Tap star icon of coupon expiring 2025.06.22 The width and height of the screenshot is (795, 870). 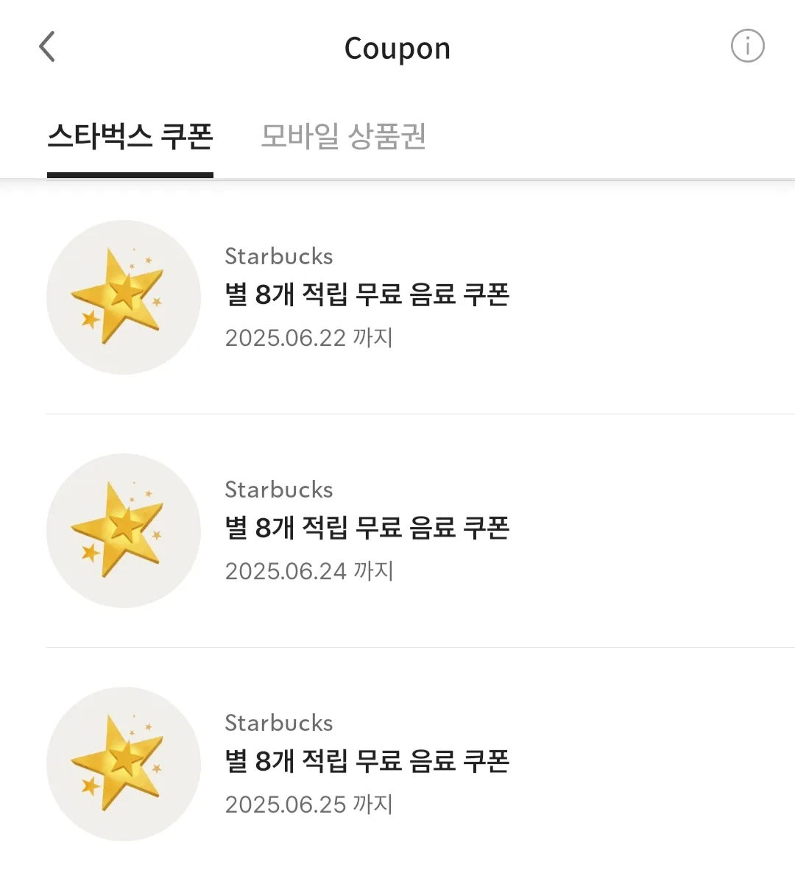pyautogui.click(x=124, y=297)
